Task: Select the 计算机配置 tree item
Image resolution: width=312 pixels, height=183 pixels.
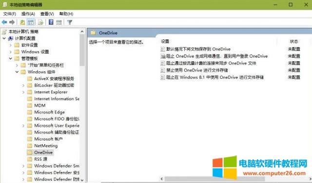Action: 25,38
